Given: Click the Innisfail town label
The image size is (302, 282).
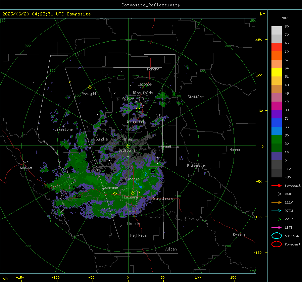Looking at the screenshot, I should click(135, 121).
